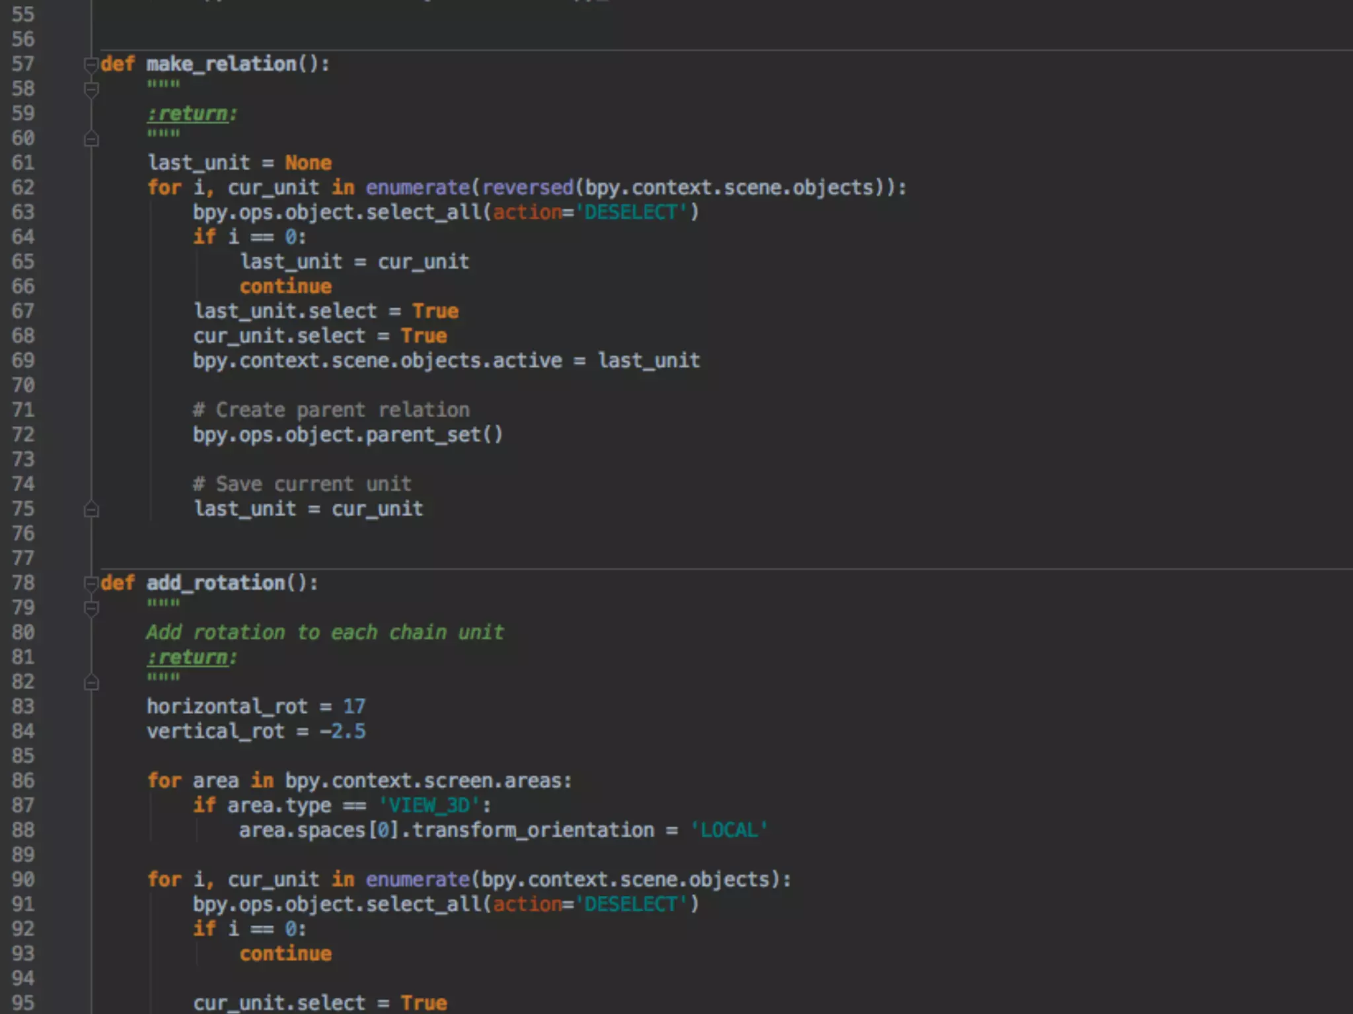Screen dimensions: 1353x1014
Task: Click the value 17 assigned to horizontal_rot
Action: point(354,707)
